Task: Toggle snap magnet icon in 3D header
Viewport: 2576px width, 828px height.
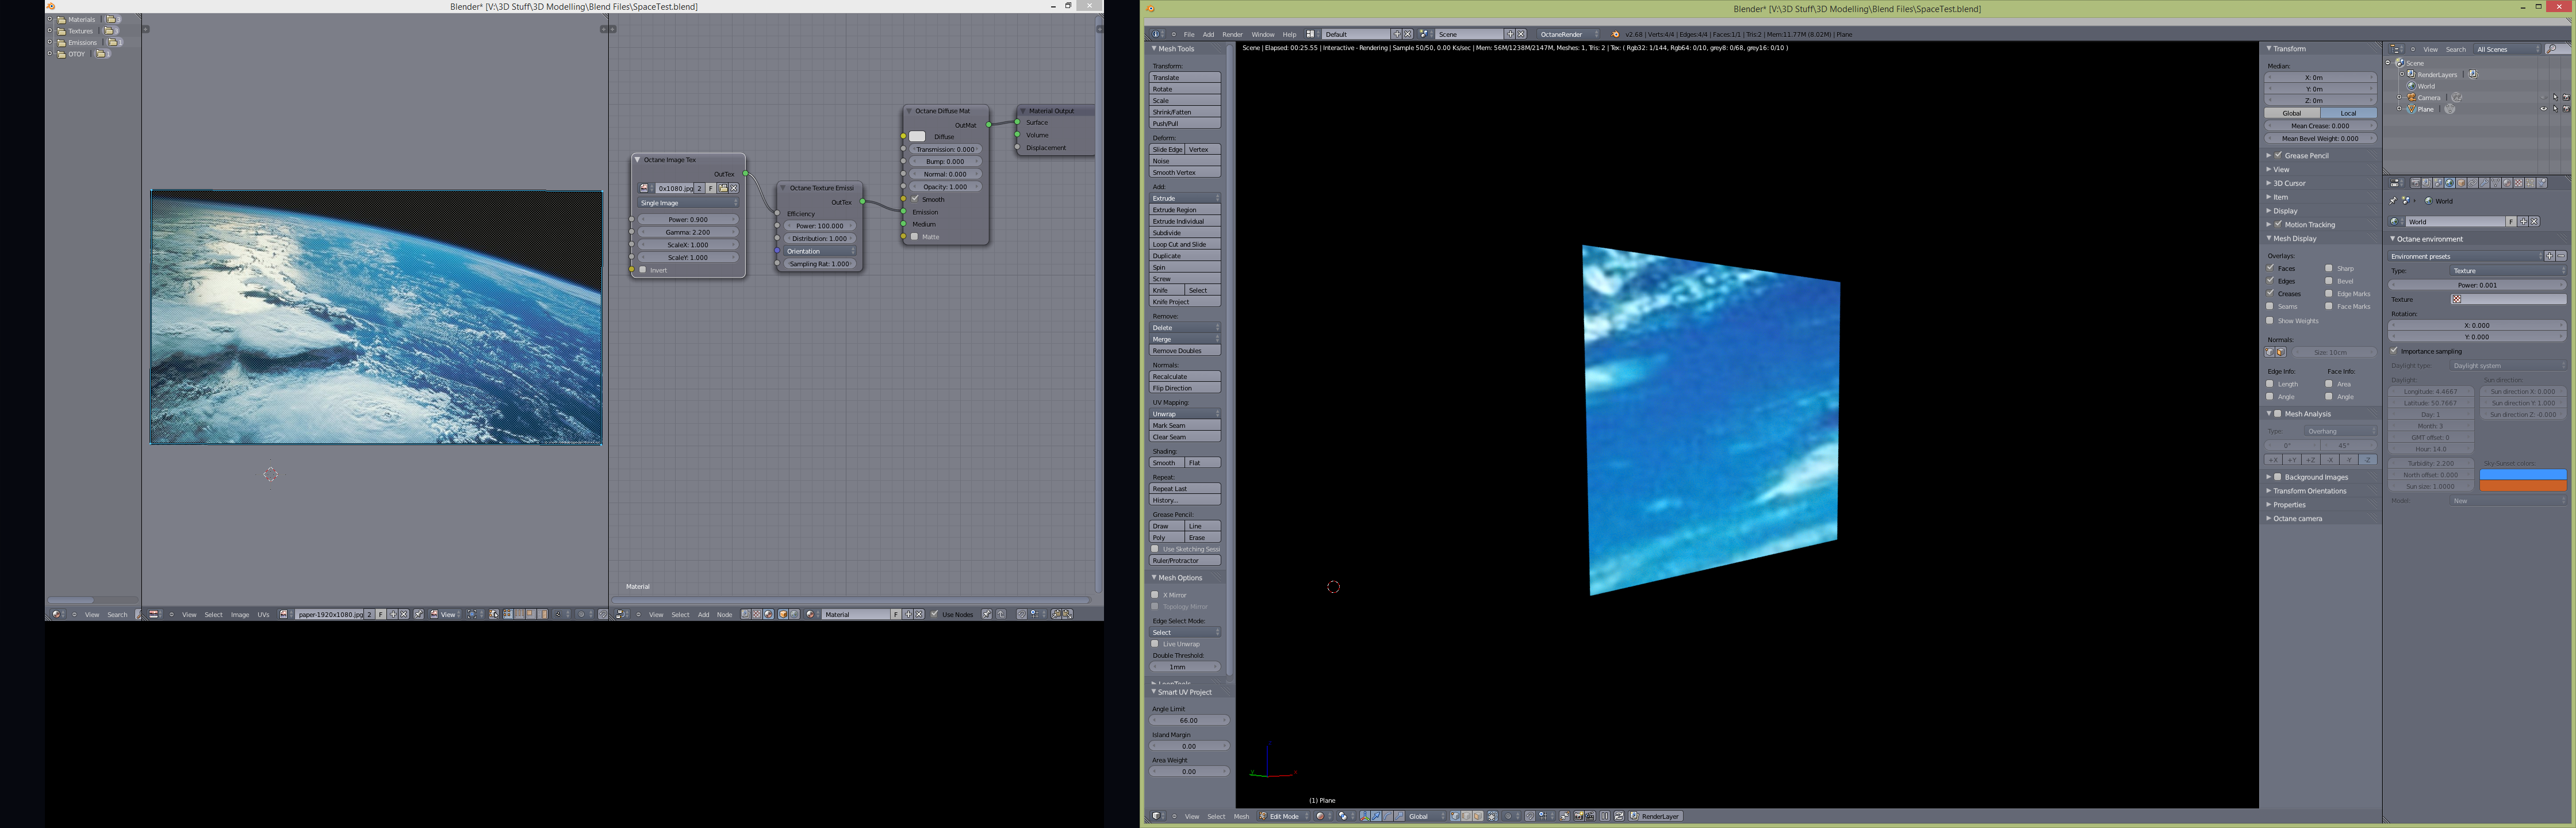Action: point(1530,816)
